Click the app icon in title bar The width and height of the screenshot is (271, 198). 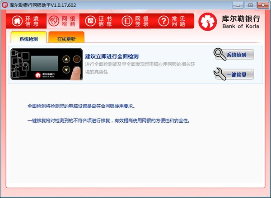pyautogui.click(x=5, y=5)
